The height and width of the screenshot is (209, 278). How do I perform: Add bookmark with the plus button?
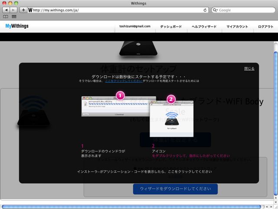(23, 10)
